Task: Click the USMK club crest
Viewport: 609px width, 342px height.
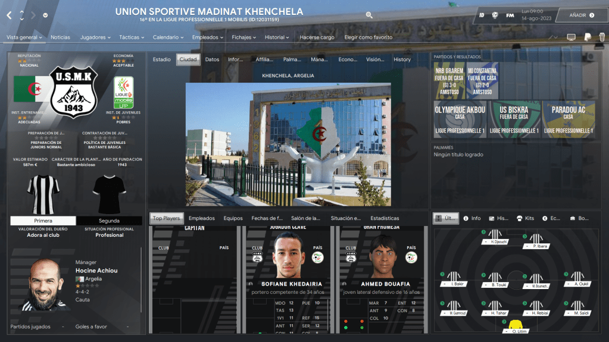Action: click(x=73, y=92)
